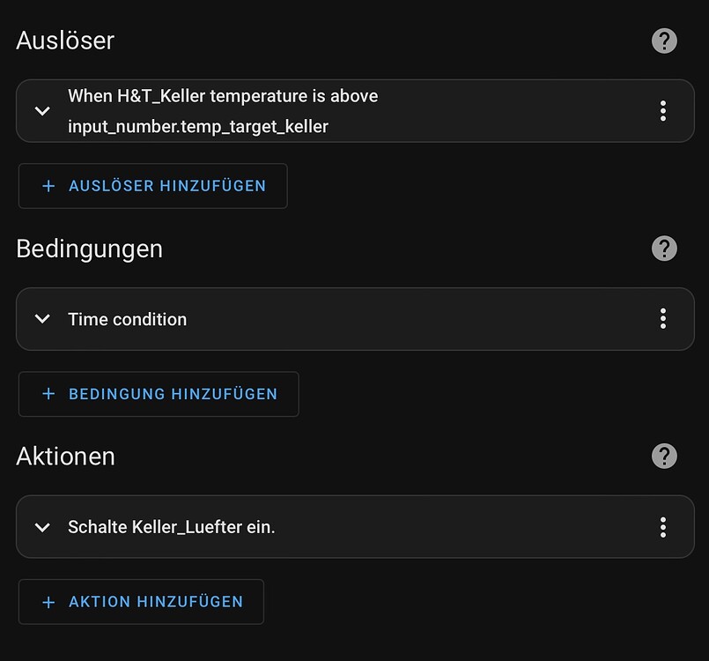Click the AKTION HINZUFÜGEN button
The height and width of the screenshot is (661, 709).
(141, 601)
